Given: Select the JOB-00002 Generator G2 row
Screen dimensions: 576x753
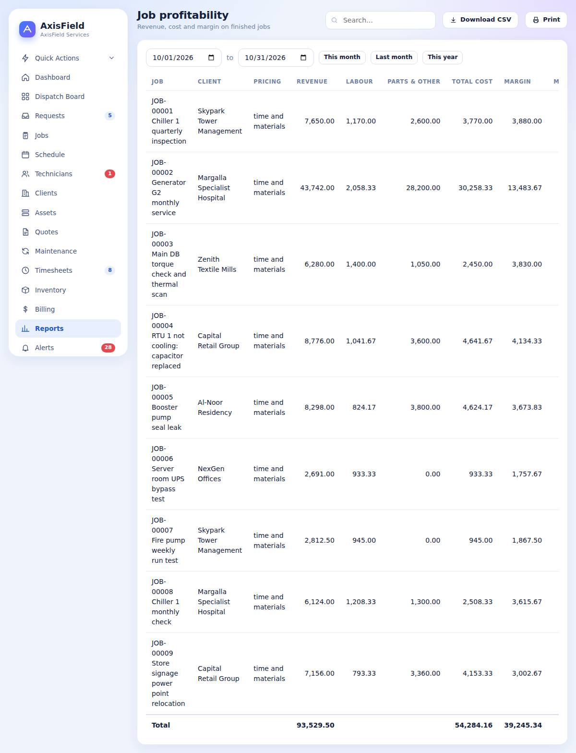Looking at the screenshot, I should pos(352,188).
